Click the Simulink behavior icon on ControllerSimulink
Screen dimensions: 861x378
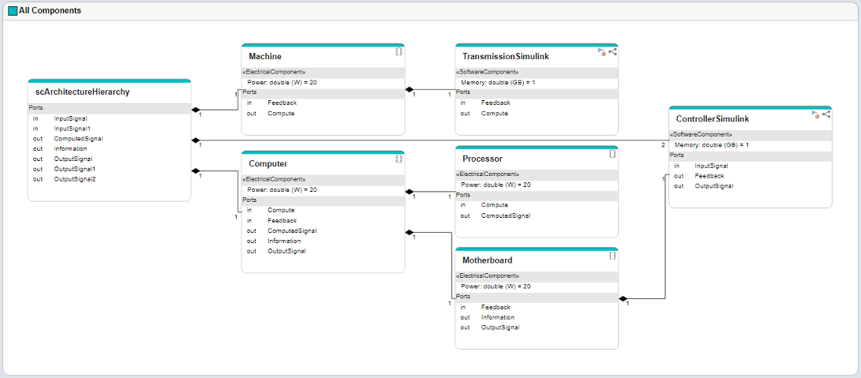[x=815, y=114]
